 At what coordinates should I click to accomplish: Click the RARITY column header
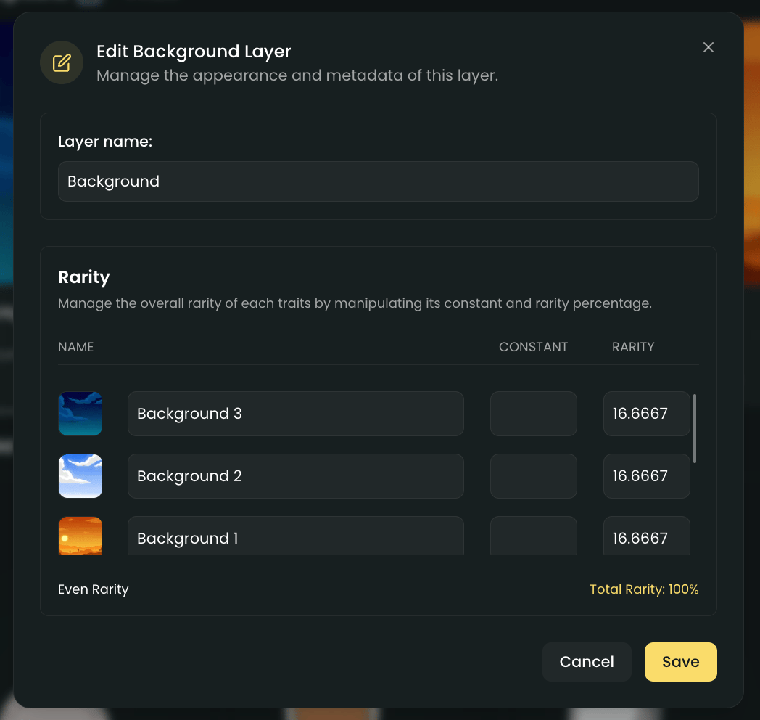(x=633, y=347)
